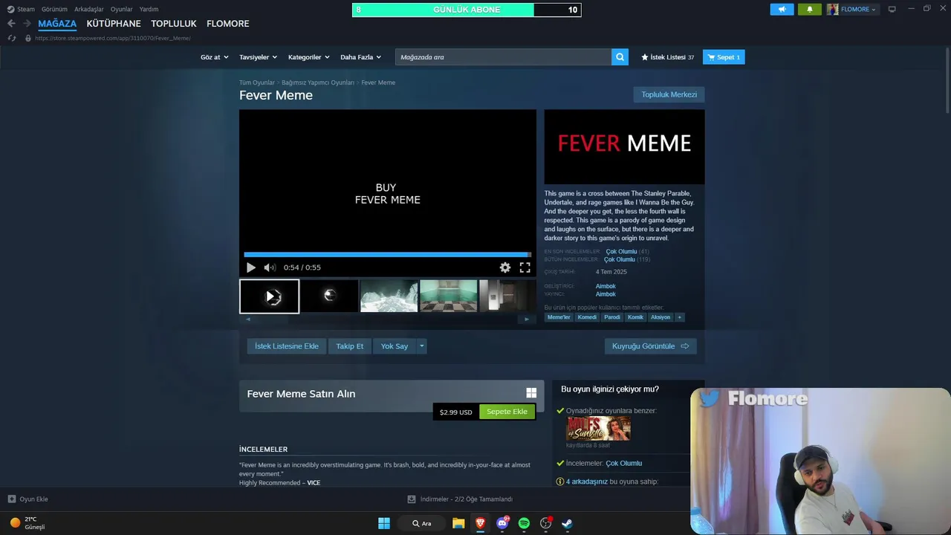The image size is (951, 535).
Task: Open the Yardım menu
Action: pos(149,9)
